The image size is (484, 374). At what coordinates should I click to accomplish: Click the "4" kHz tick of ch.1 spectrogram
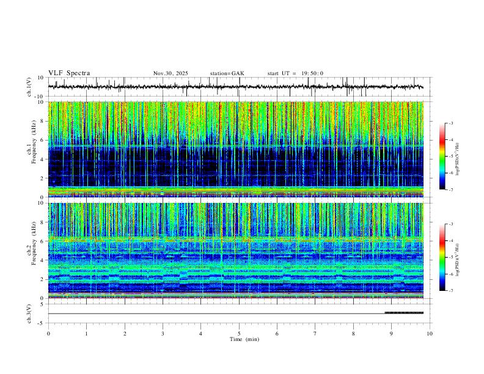42,159
